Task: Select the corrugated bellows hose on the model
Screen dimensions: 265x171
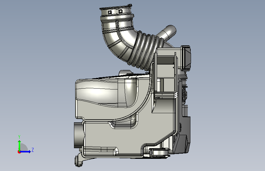Action: (x=145, y=51)
